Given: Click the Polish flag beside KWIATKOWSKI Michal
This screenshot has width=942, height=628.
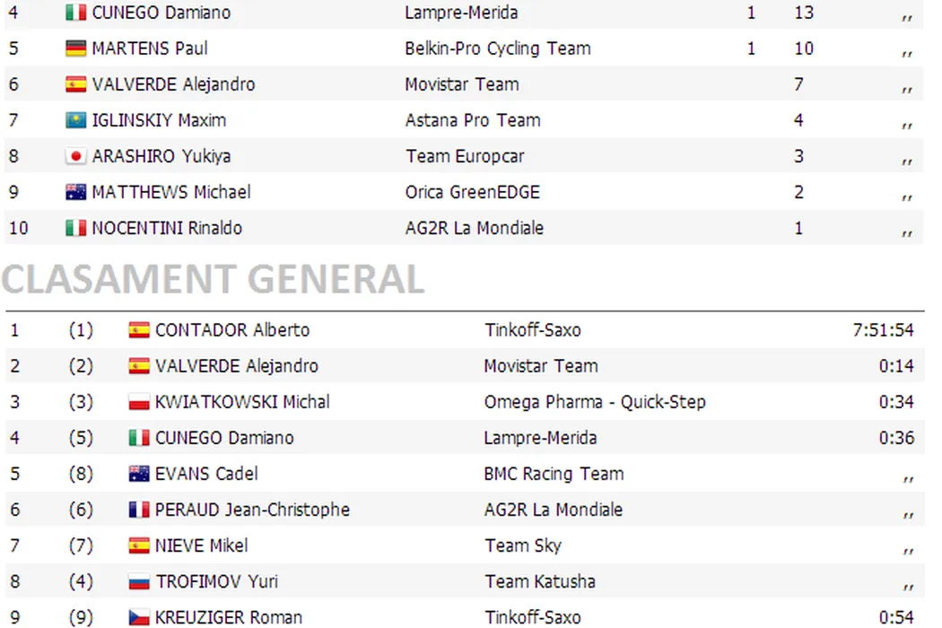Looking at the screenshot, I should coord(139,402).
